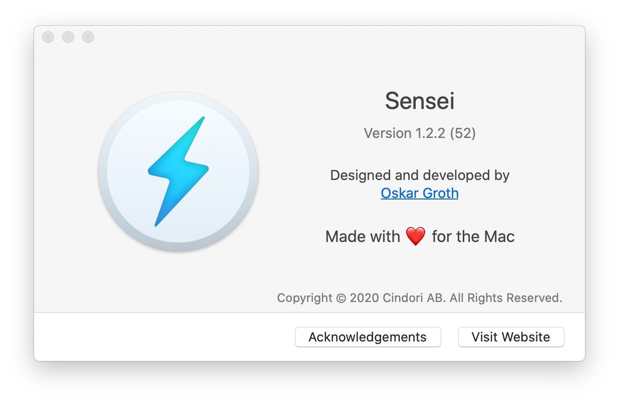Click the third zoom button in the title bar
Screen dimensions: 619x403
point(88,37)
